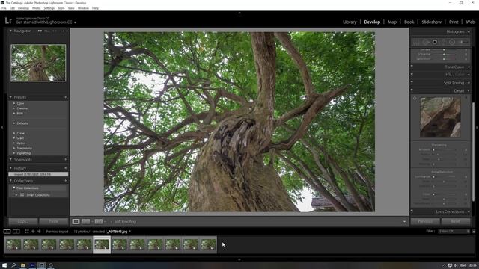The width and height of the screenshot is (479, 269).
Task: Click the Grid view icon above filmstrip
Action: point(27,232)
